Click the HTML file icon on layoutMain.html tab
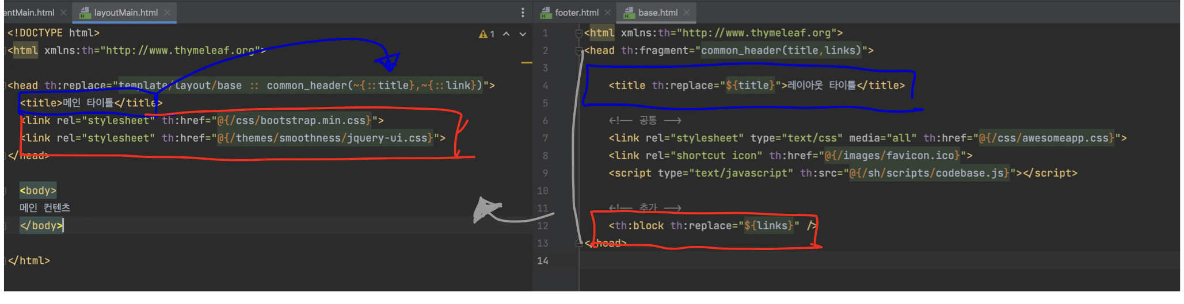 click(85, 12)
